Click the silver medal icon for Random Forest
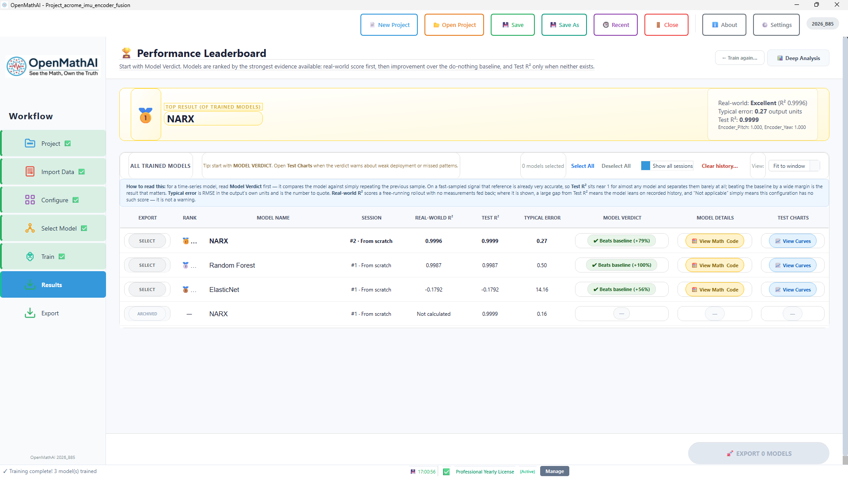This screenshot has width=848, height=477. tap(186, 265)
